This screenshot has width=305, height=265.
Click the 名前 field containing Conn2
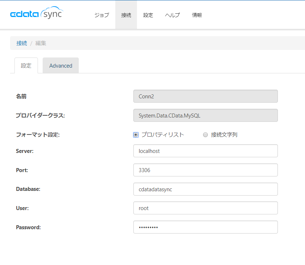click(205, 96)
